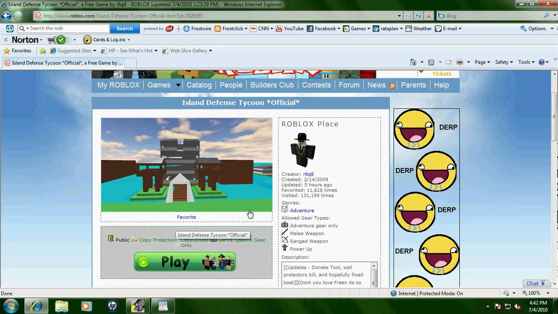Click the game place thumbnail image

click(186, 165)
